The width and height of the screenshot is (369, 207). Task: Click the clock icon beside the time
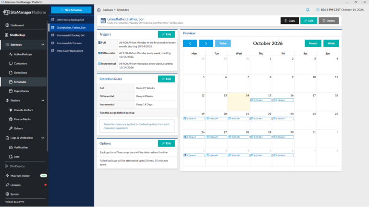[x=318, y=10]
